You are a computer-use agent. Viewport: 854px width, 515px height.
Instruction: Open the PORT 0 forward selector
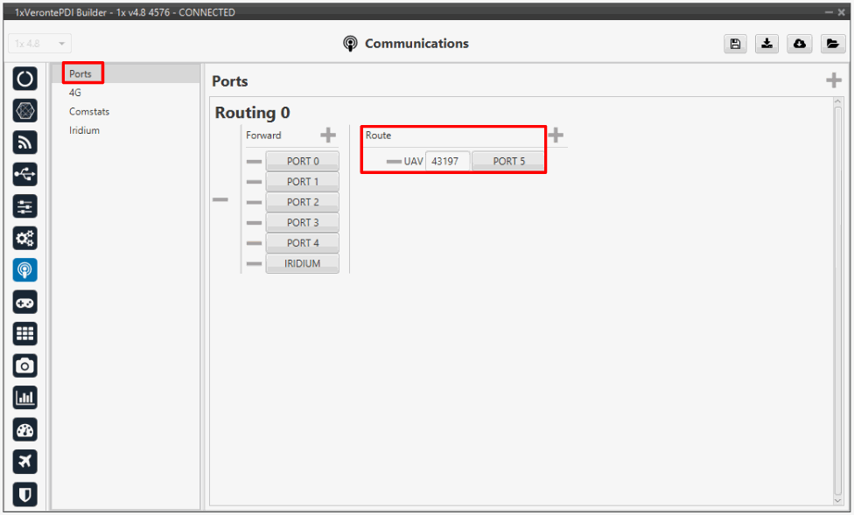point(302,162)
